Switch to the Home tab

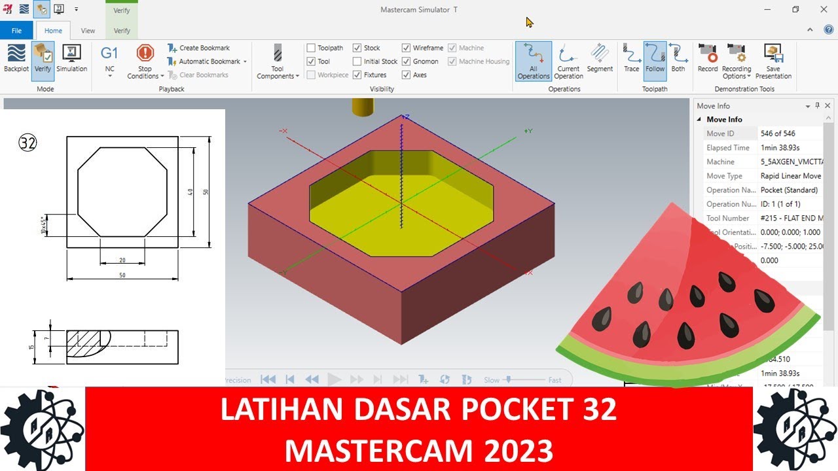53,31
